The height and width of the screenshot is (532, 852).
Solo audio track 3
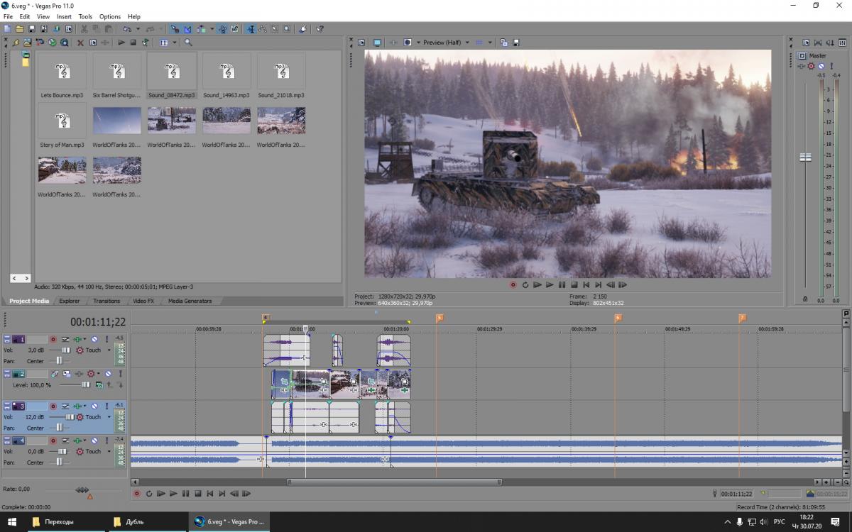[x=107, y=406]
